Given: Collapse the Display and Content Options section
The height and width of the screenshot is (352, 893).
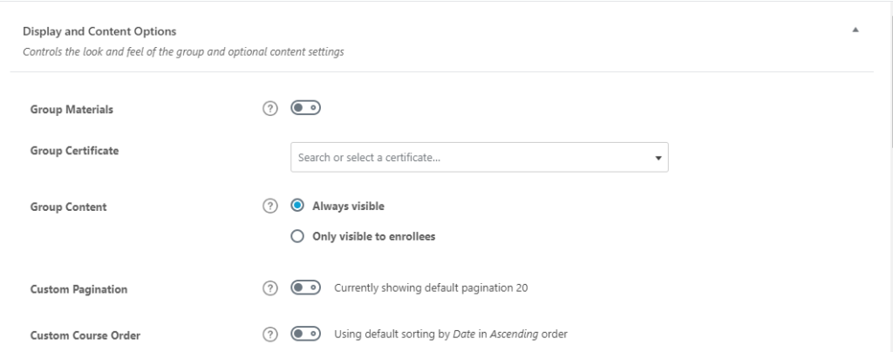Looking at the screenshot, I should click(x=856, y=30).
